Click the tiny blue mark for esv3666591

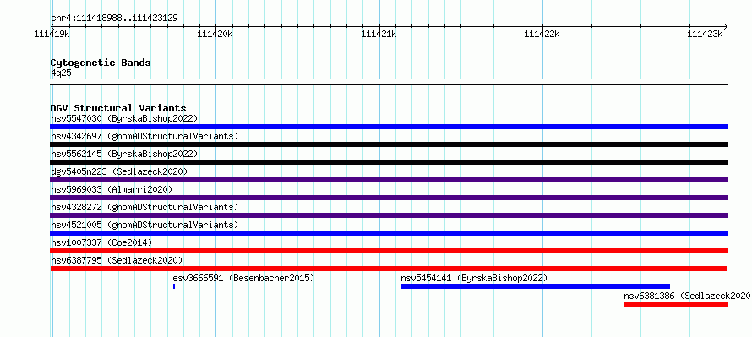coord(173,286)
